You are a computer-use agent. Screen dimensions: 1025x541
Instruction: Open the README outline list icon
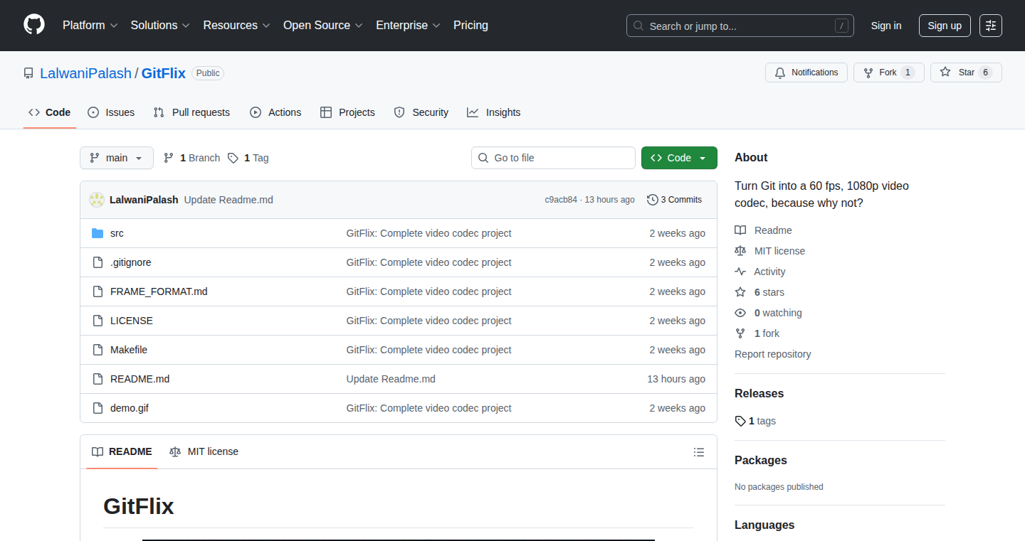click(x=699, y=452)
